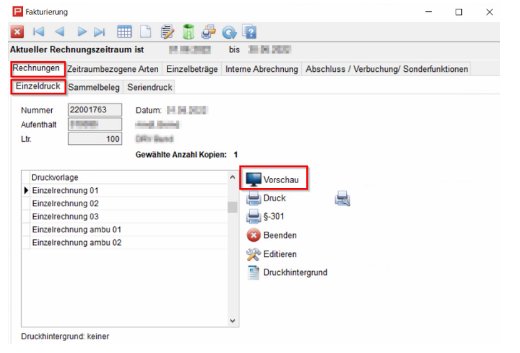Click the edit notepad with pencil icon
Screen dimensions: 520x353
pyautogui.click(x=167, y=32)
